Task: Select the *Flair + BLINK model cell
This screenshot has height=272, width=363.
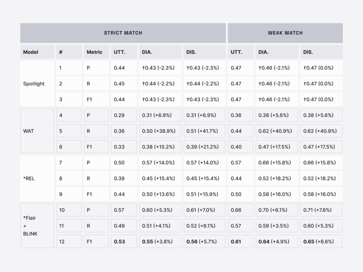Action: coord(37,226)
